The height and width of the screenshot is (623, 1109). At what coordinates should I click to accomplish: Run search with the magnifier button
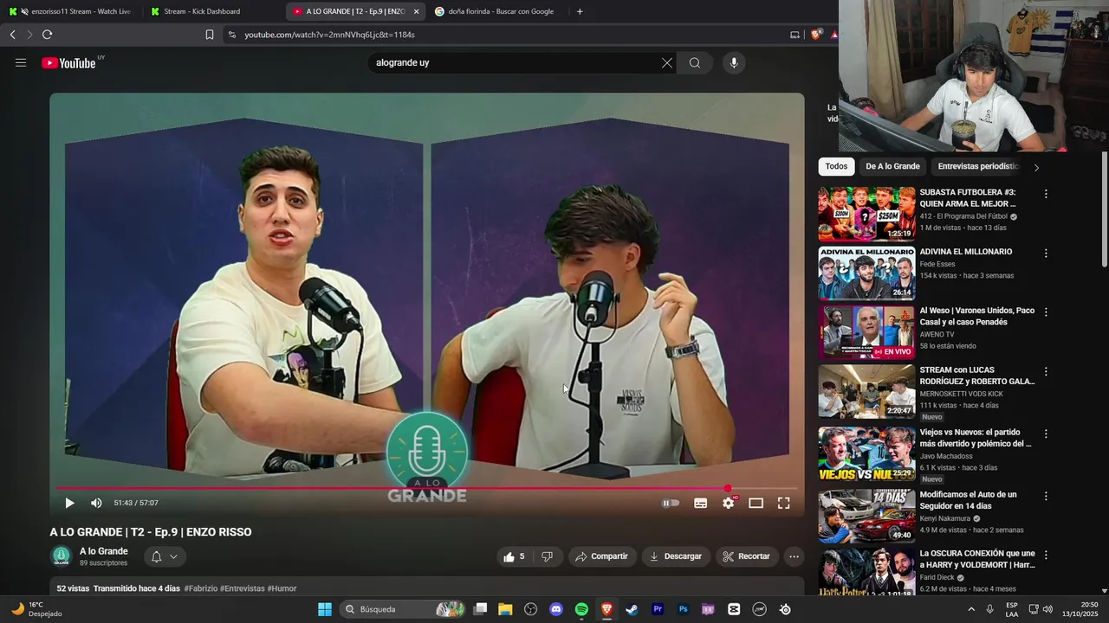pos(695,62)
